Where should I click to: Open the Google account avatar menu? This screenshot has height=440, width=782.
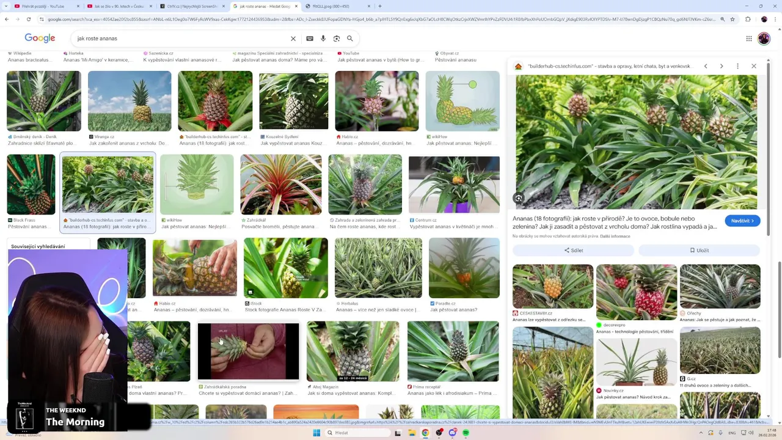coord(764,38)
